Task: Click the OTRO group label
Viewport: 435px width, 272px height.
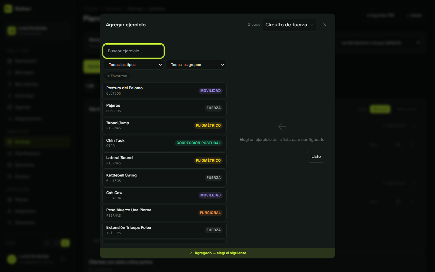Action: pyautogui.click(x=111, y=146)
